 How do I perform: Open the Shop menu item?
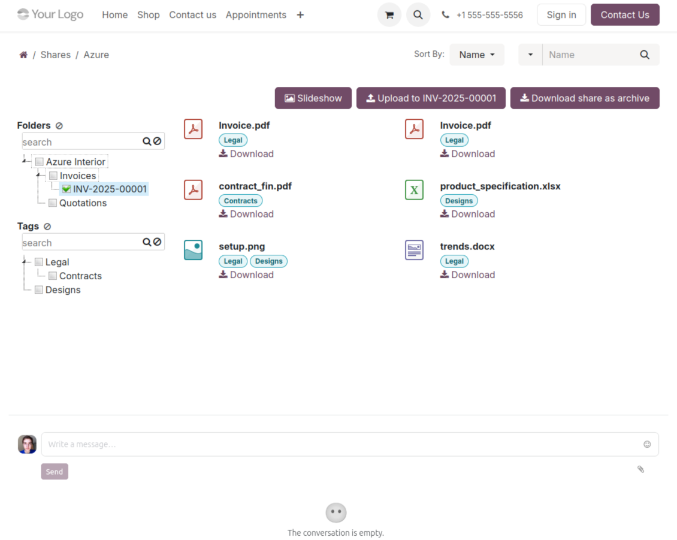pyautogui.click(x=148, y=15)
